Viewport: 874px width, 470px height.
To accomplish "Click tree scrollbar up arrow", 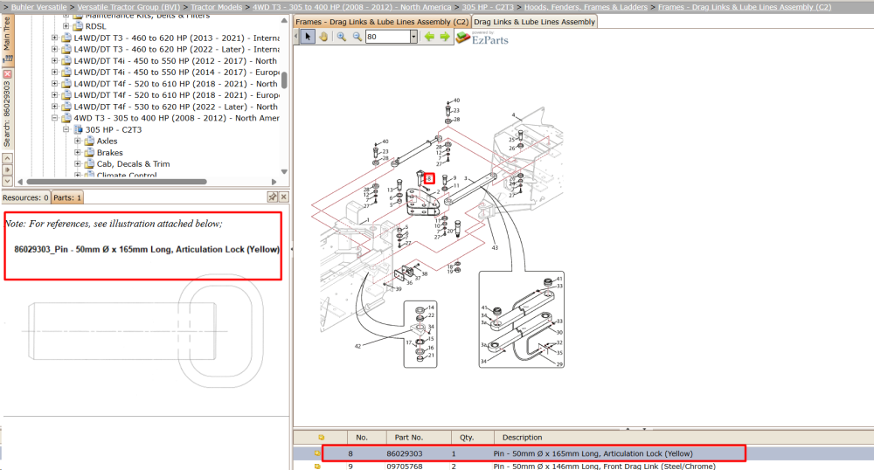I will click(284, 20).
